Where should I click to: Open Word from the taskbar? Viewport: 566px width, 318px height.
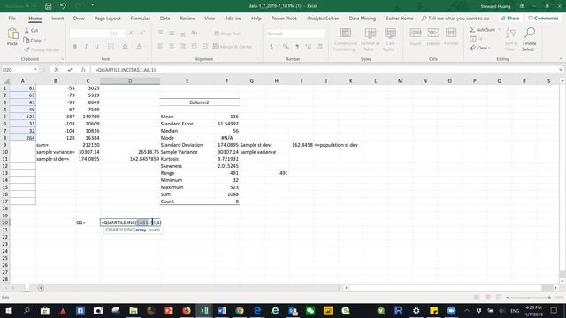[x=222, y=310]
